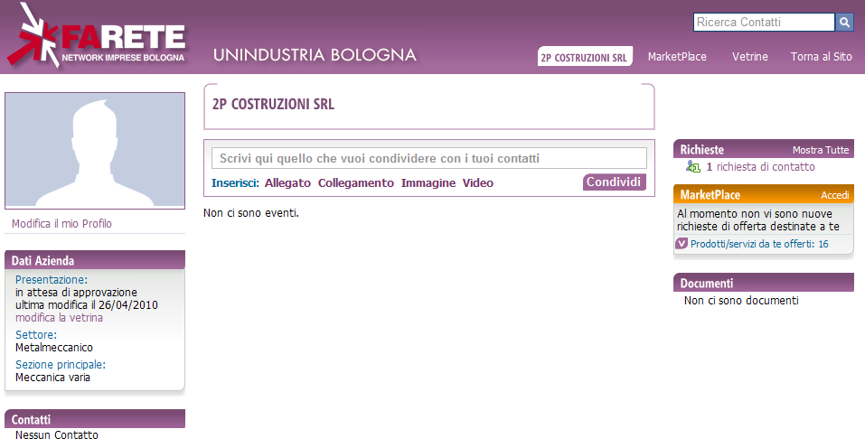This screenshot has height=448, width=865.
Task: Click the 2P COSTRUZIONI SRL page heading
Action: [274, 104]
